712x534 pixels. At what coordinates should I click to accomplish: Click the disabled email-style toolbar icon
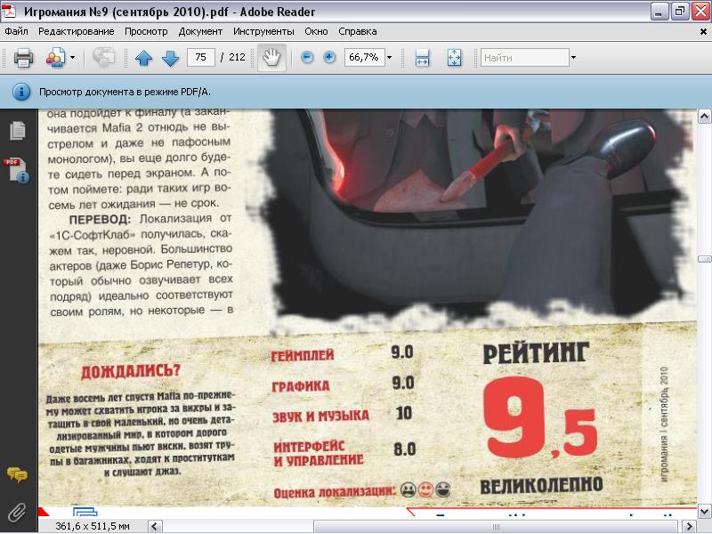[103, 58]
